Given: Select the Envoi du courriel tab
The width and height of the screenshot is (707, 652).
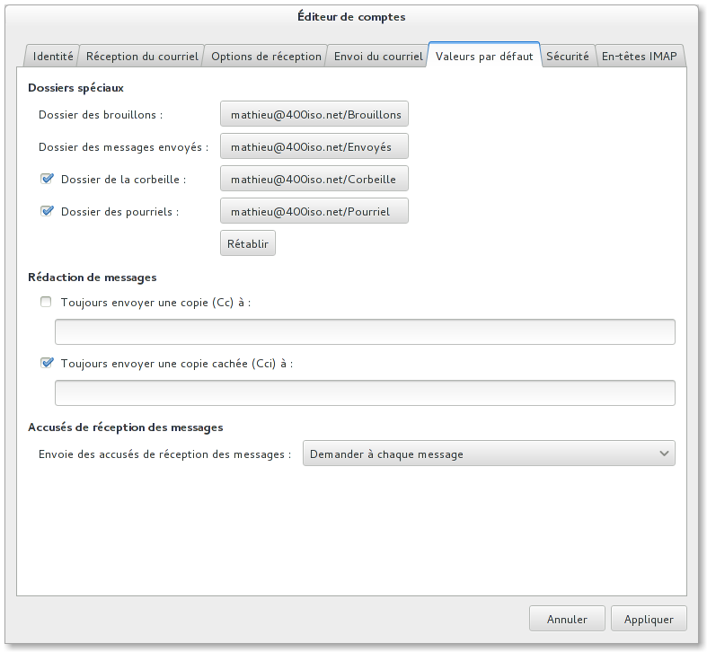Looking at the screenshot, I should click(x=378, y=56).
